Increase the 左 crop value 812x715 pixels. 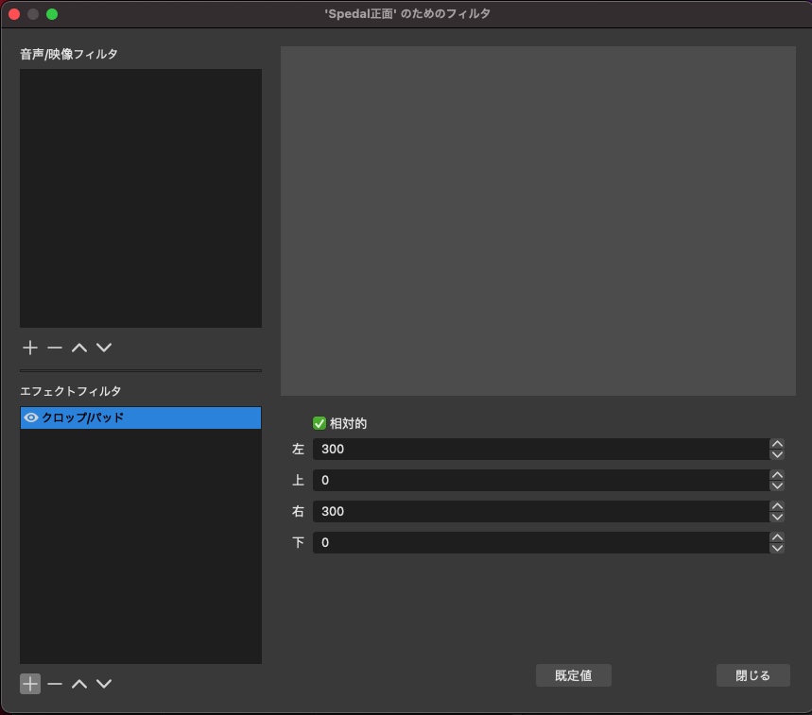pos(777,444)
